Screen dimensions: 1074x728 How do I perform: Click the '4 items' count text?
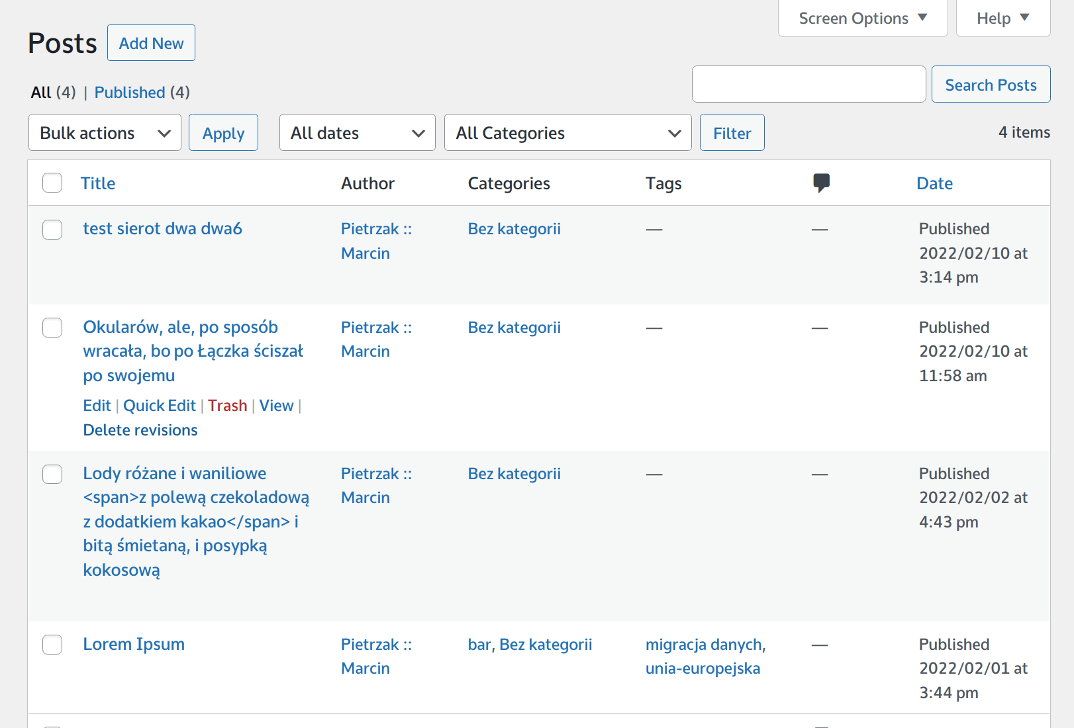[x=1024, y=132]
